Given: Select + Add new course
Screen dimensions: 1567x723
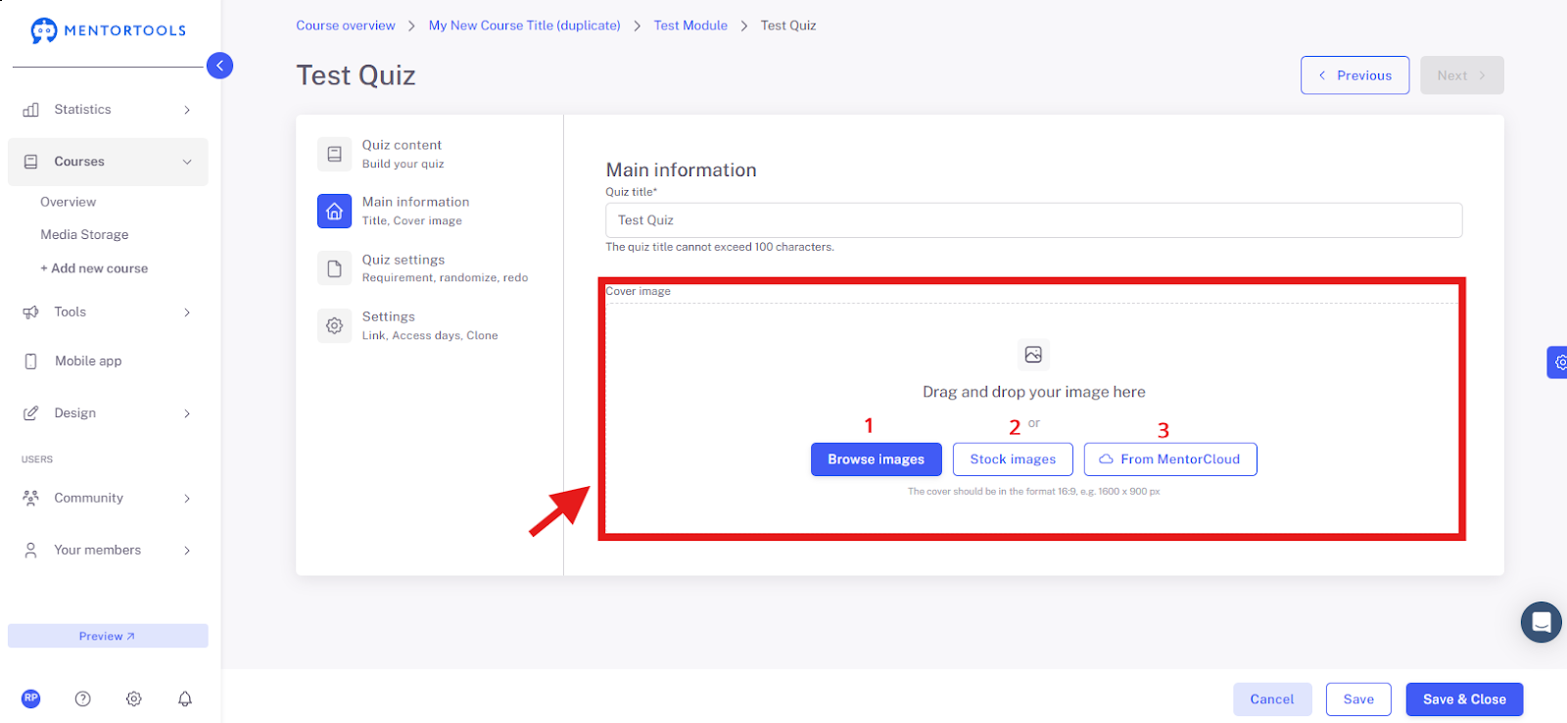Looking at the screenshot, I should click(x=94, y=268).
